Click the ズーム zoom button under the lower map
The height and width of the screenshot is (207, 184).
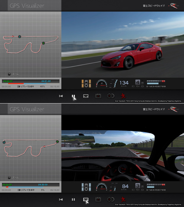[13, 177]
